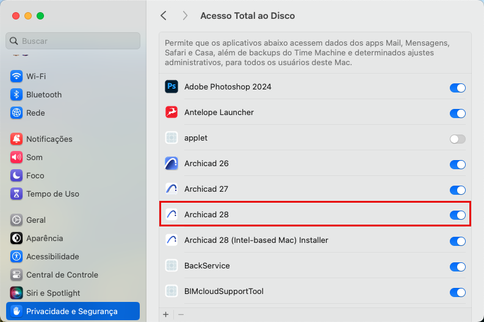Click the Foco moon icon

(16, 175)
